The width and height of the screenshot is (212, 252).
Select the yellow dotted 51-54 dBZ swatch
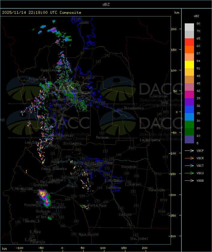189,64
